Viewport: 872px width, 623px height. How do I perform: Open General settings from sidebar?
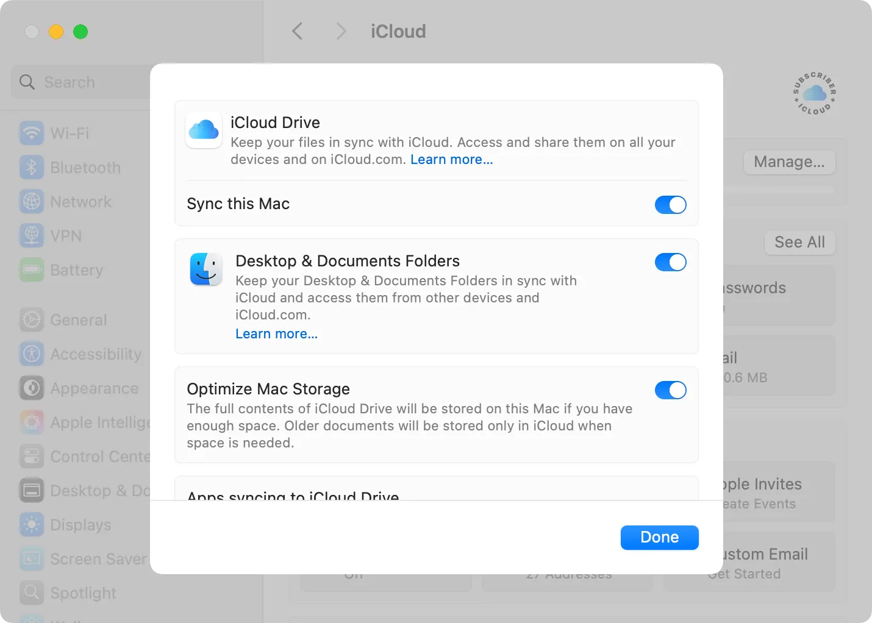31,319
